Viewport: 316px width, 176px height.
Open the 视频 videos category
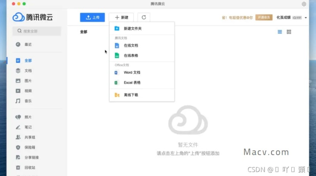[28, 91]
